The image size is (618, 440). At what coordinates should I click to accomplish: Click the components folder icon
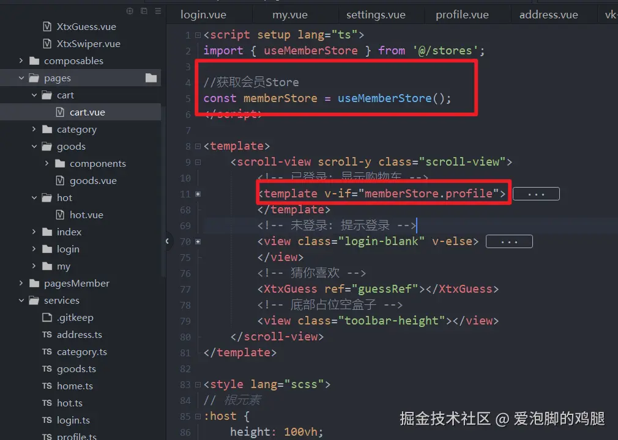60,163
